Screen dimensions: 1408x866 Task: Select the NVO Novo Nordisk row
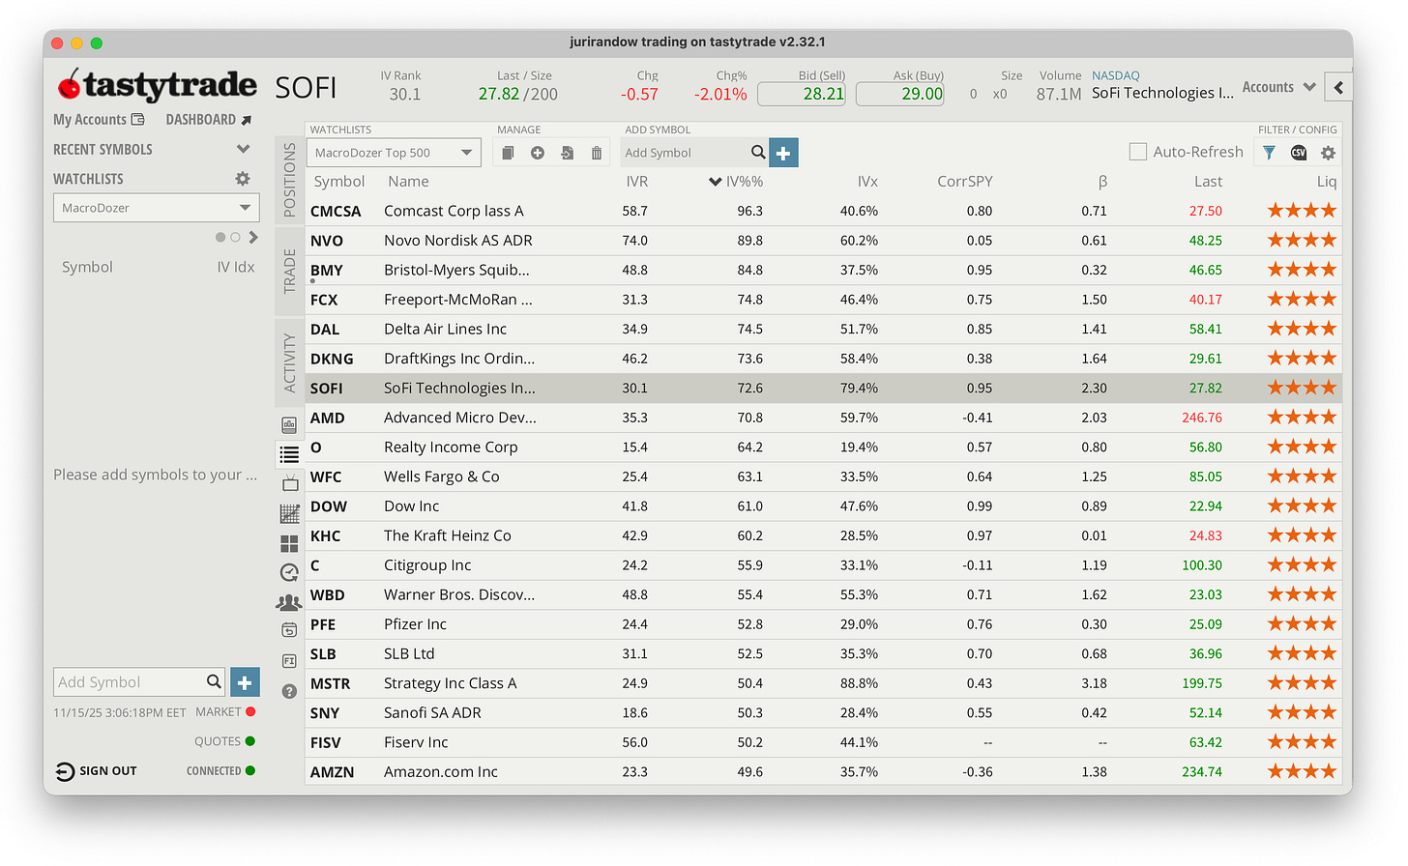(824, 241)
